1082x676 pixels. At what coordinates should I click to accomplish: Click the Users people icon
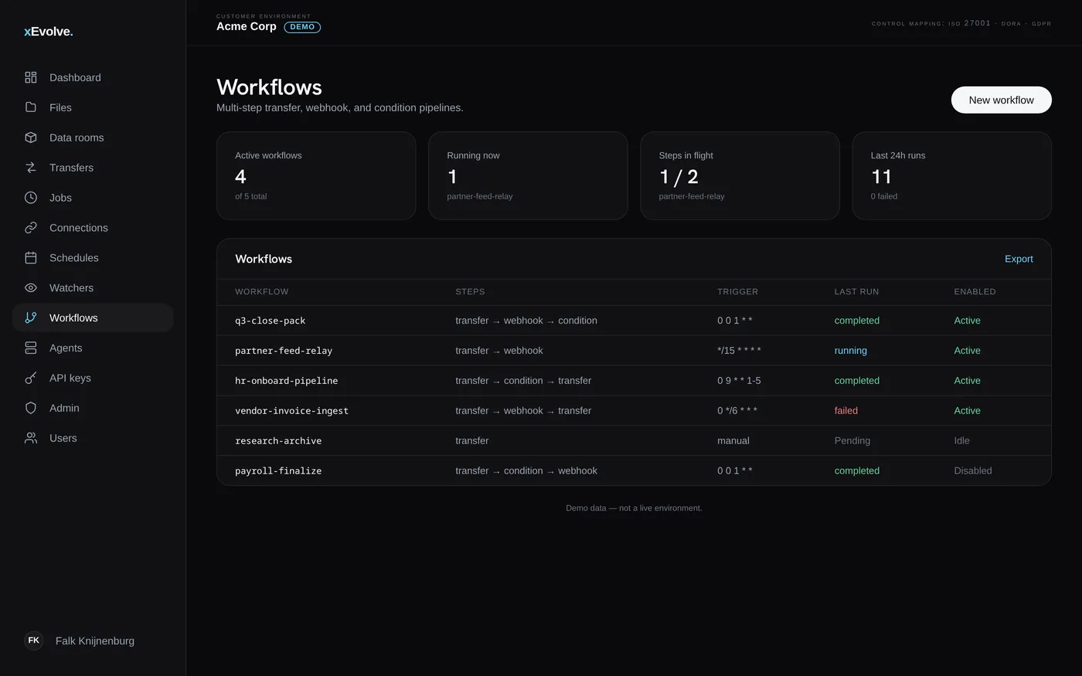click(31, 438)
